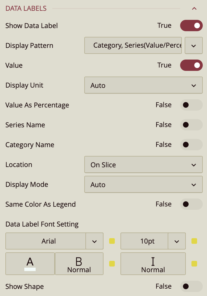Click the italic I font style icon

click(153, 261)
